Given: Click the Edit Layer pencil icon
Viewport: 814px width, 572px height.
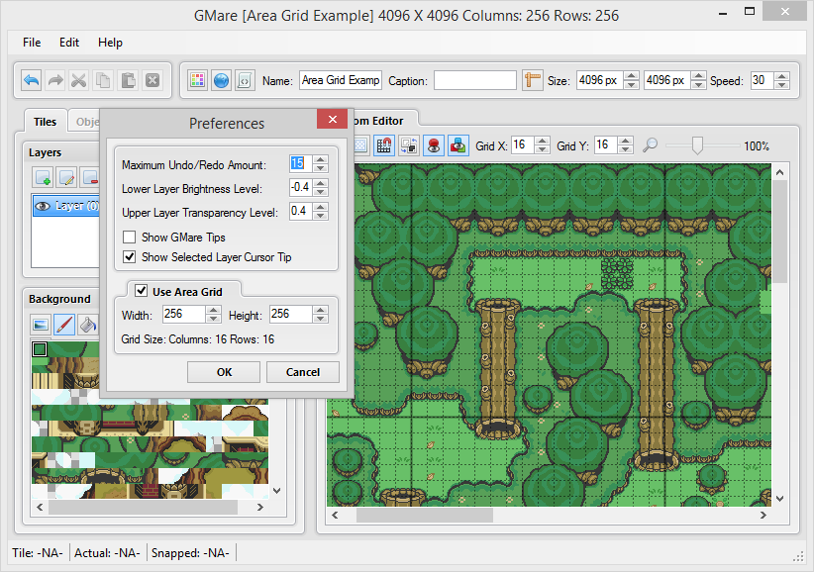Looking at the screenshot, I should point(66,177).
